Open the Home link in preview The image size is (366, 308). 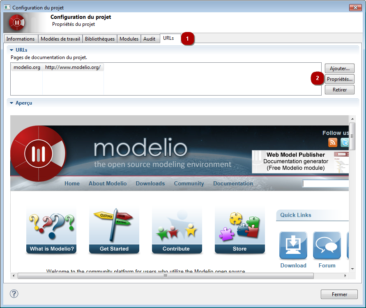72,184
